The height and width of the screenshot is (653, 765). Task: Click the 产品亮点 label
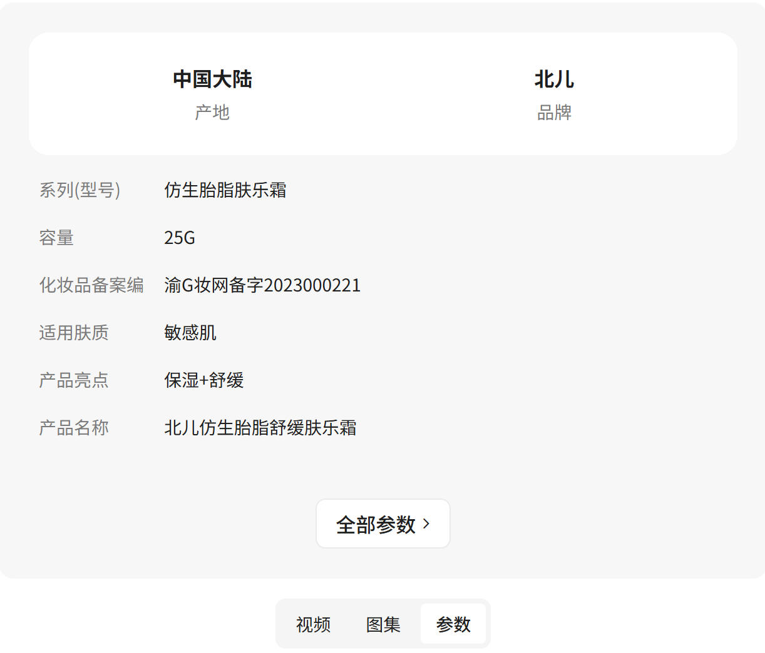pos(74,380)
